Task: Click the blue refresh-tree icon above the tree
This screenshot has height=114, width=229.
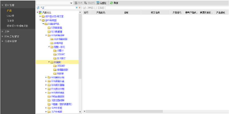Action: click(x=38, y=8)
